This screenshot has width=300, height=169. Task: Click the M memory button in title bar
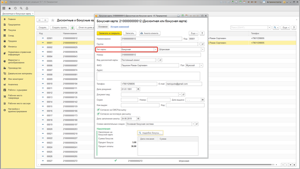click(x=249, y=2)
